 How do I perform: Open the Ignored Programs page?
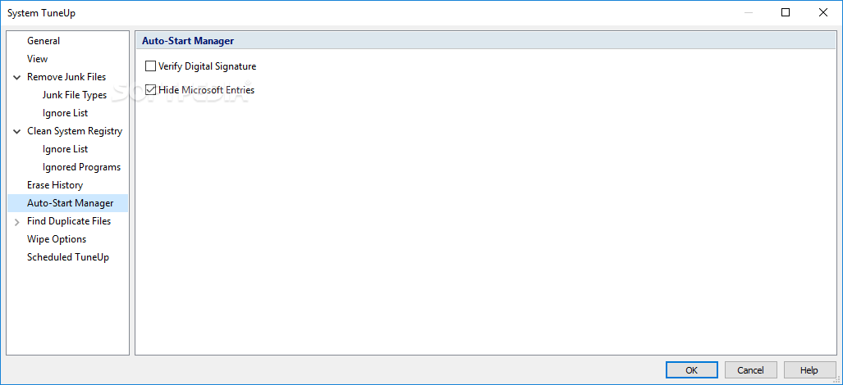[x=82, y=167]
